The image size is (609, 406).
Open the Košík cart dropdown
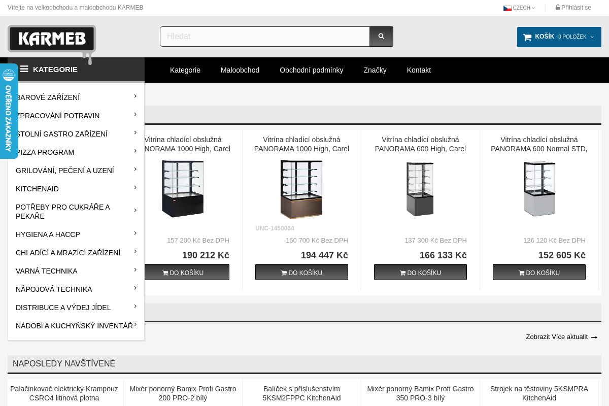pyautogui.click(x=559, y=37)
